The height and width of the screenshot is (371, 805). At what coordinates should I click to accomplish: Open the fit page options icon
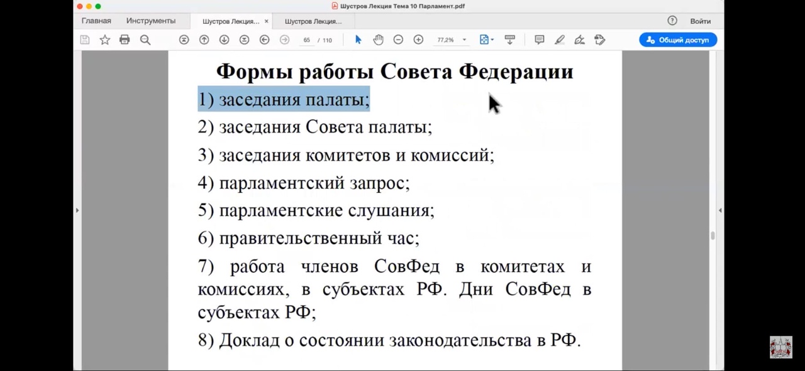(486, 40)
